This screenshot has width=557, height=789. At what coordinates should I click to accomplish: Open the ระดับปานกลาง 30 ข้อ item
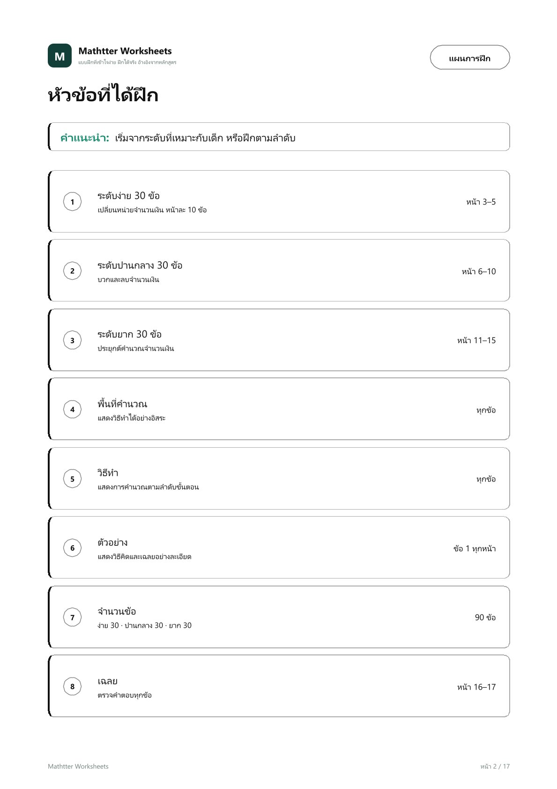coord(279,271)
